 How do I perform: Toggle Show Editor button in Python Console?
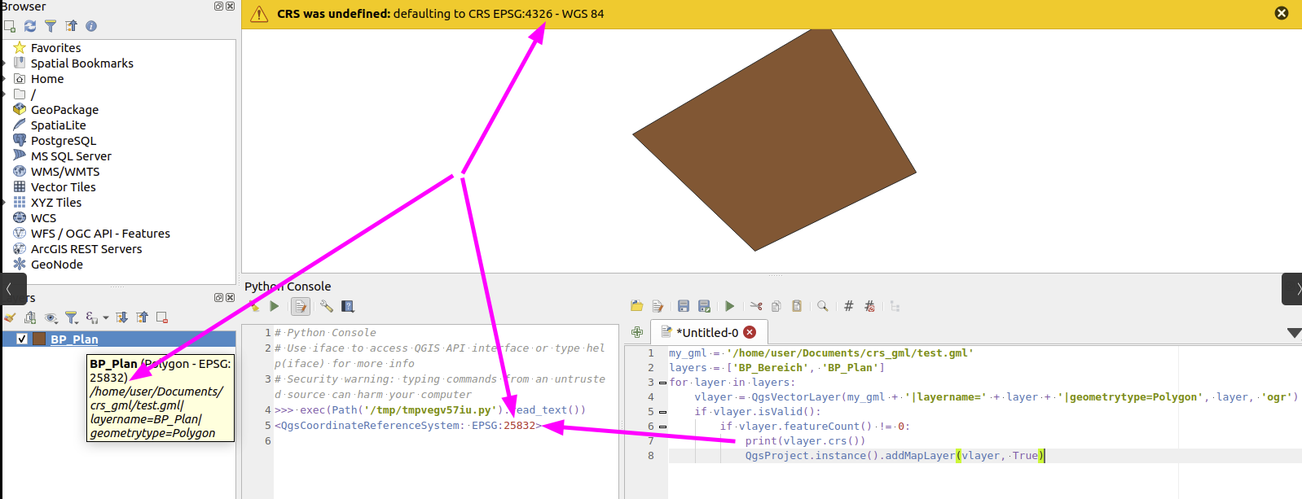coord(301,306)
